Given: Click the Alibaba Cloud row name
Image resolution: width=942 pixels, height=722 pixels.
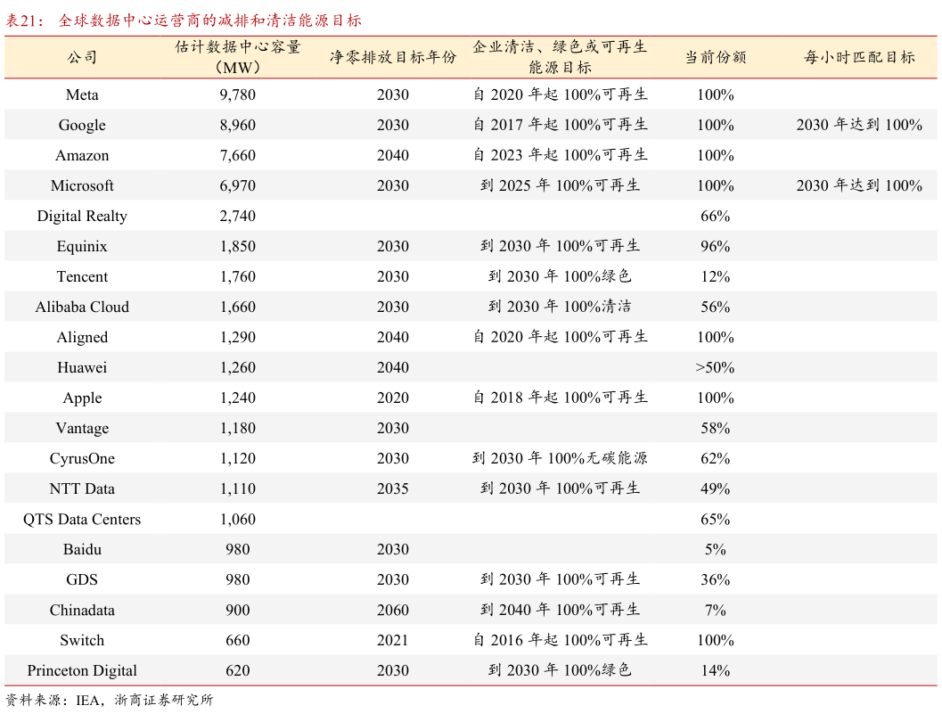Looking at the screenshot, I should tap(82, 307).
